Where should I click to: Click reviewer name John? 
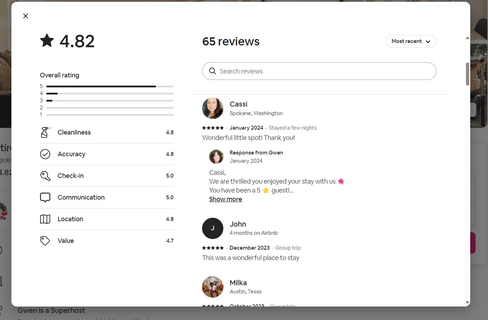[x=238, y=224]
